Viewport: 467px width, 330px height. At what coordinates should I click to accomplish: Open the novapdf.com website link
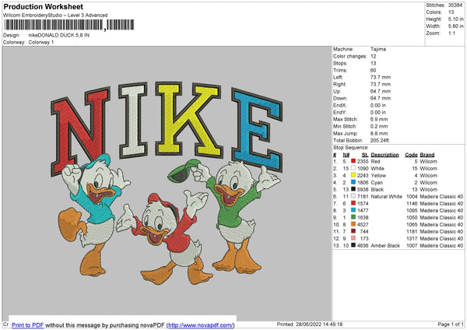pyautogui.click(x=201, y=325)
